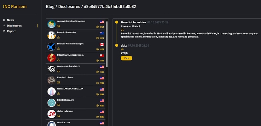
Task: Click the US flag on ocmaine.com row
Action: pos(102,123)
